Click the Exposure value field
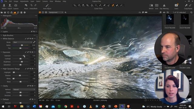Screen dimensions: 194x109 point(33,56)
